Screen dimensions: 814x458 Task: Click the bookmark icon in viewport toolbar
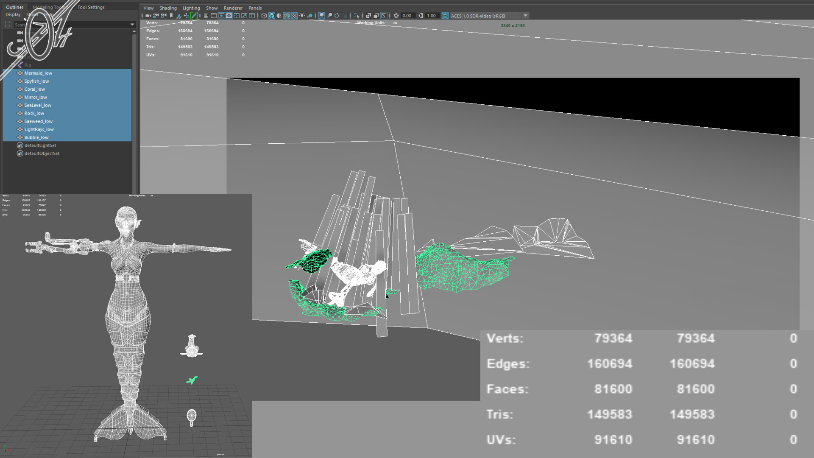[171, 16]
